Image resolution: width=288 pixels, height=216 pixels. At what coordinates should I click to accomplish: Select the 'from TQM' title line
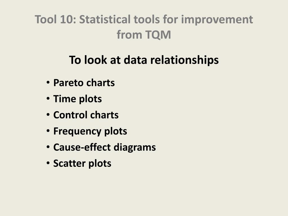point(144,35)
